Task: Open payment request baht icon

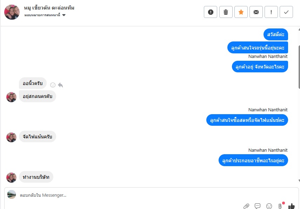Action: pyautogui.click(x=280, y=206)
